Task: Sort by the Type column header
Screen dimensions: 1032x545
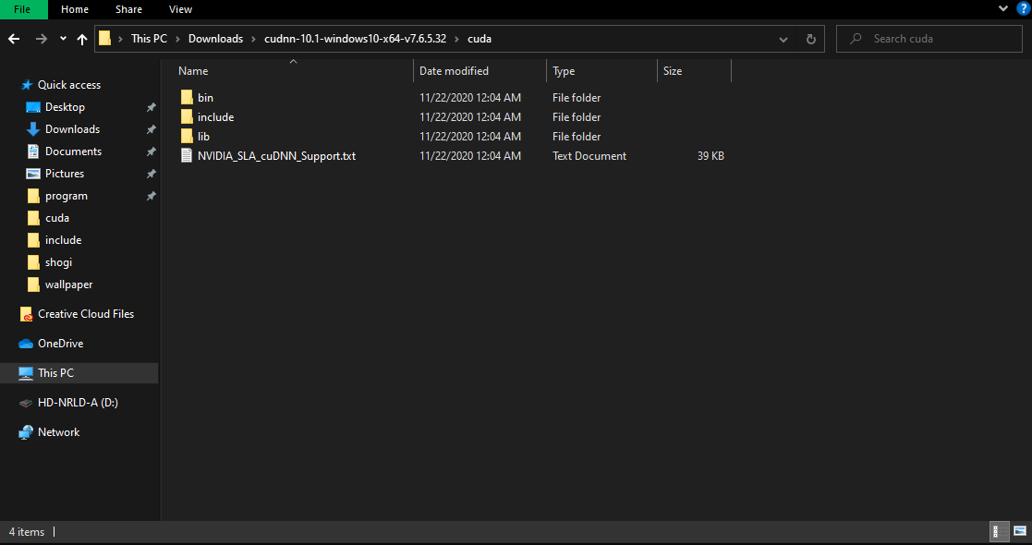Action: 564,71
